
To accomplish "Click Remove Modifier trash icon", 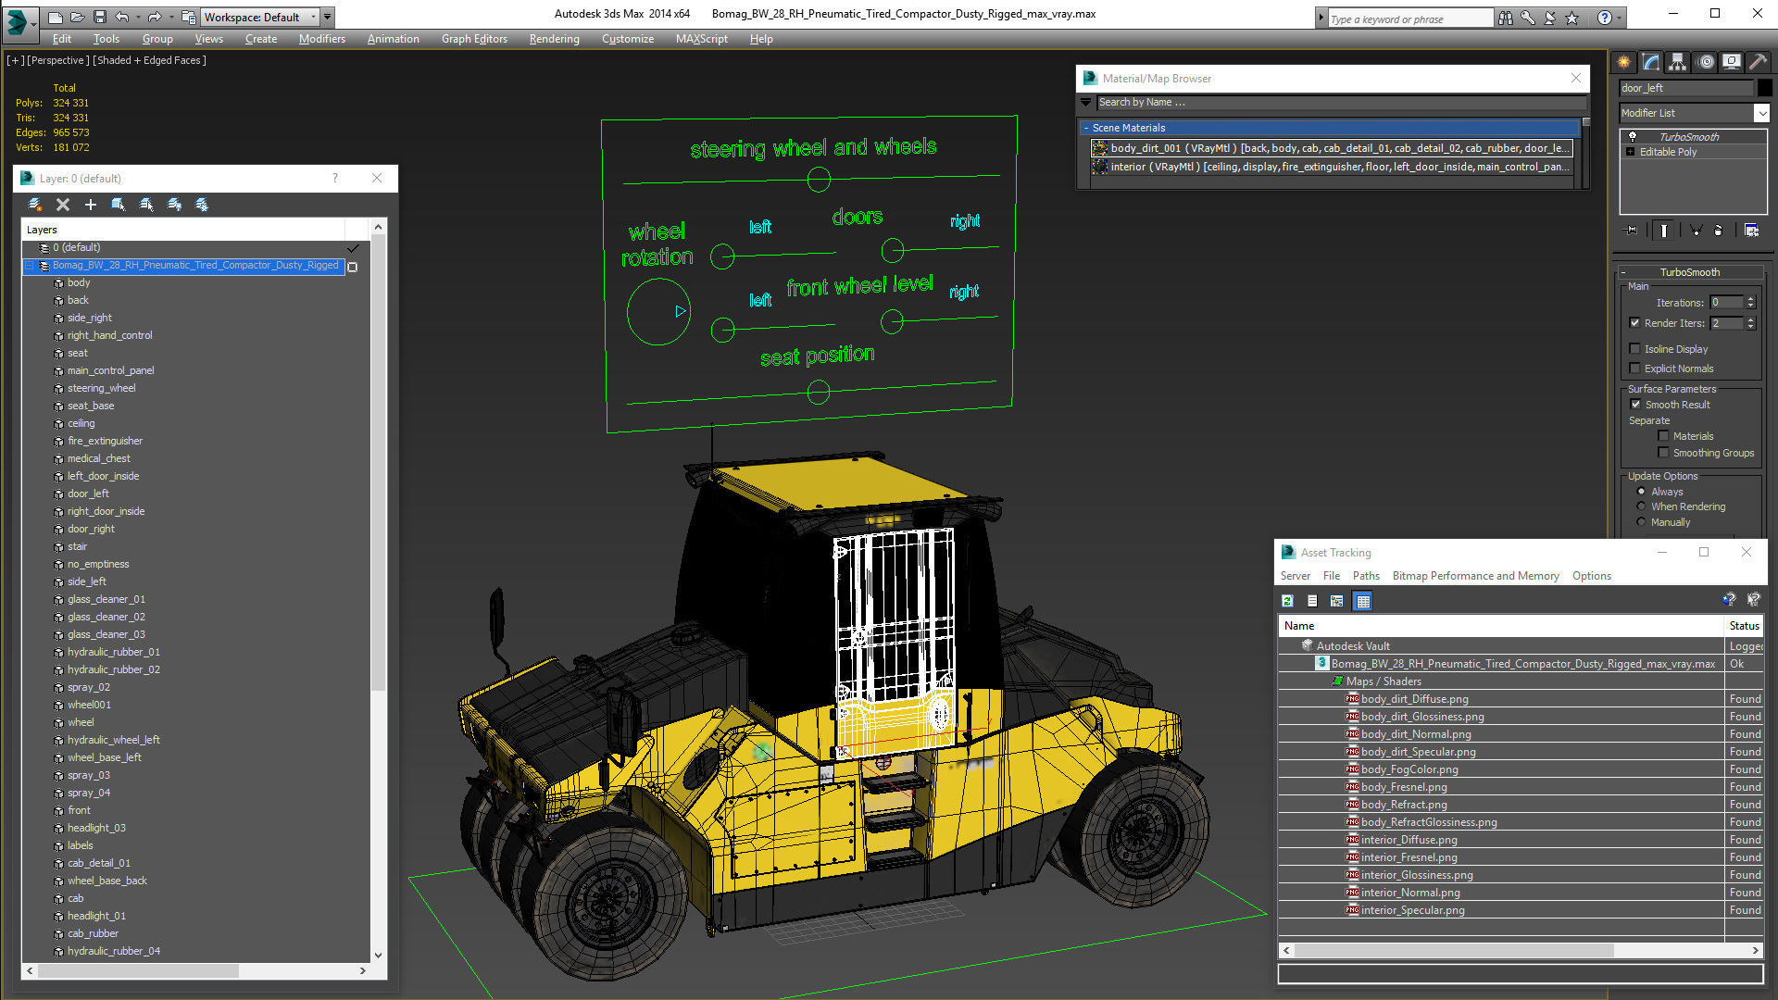I will (x=1719, y=230).
